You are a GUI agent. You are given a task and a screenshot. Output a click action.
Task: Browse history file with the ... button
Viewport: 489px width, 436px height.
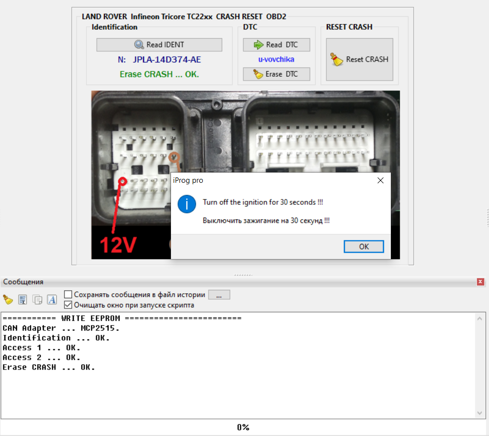pos(219,295)
